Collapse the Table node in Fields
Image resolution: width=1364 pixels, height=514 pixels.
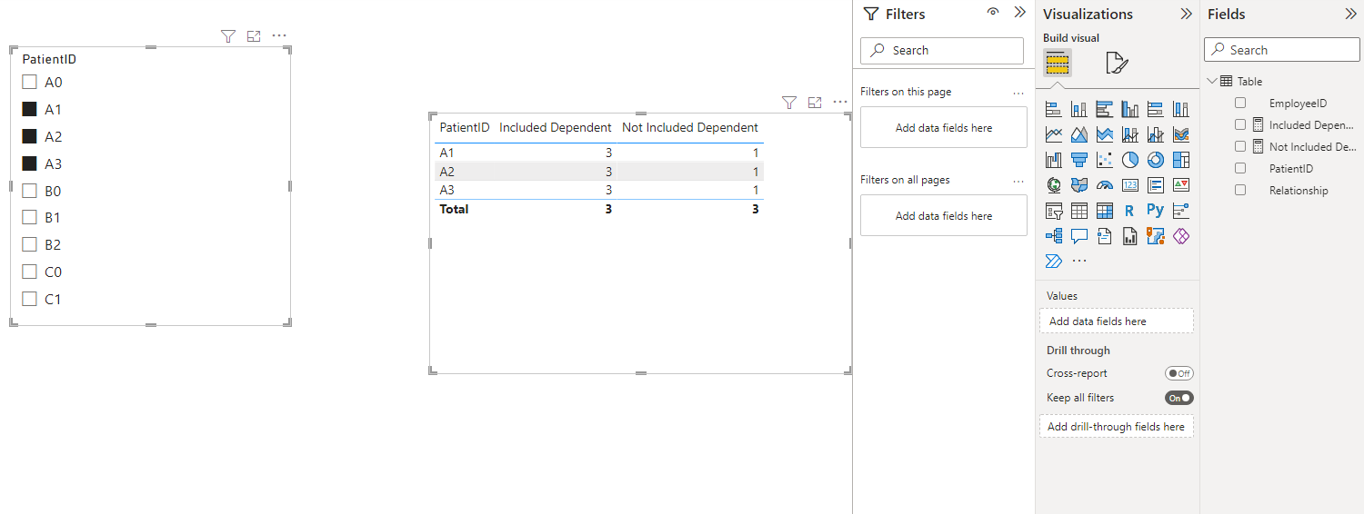coord(1212,81)
